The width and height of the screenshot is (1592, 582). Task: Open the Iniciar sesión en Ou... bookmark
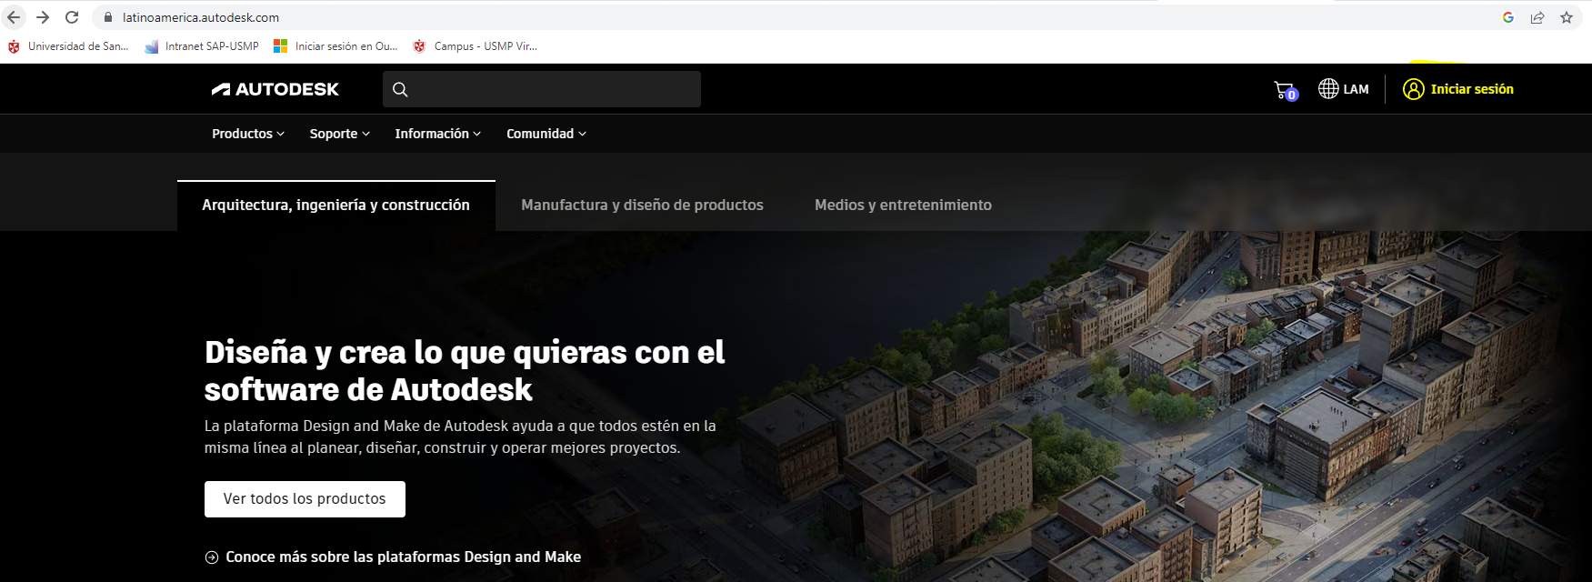click(x=335, y=46)
